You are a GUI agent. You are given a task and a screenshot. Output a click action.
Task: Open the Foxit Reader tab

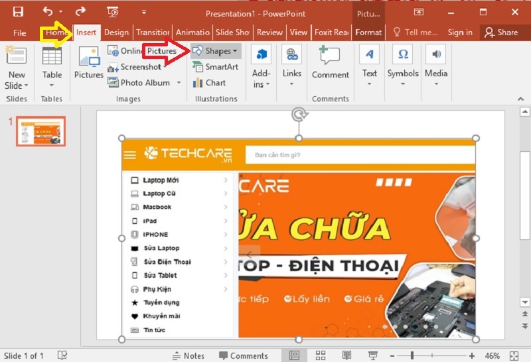pyautogui.click(x=331, y=32)
